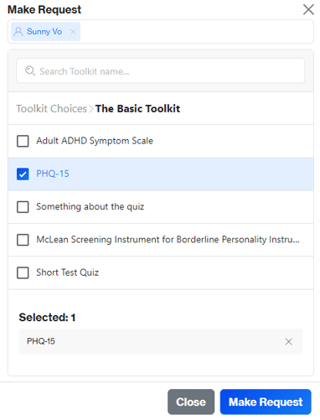Remove Sunny Vo recipient tag
Image resolution: width=320 pixels, height=420 pixels.
73,32
